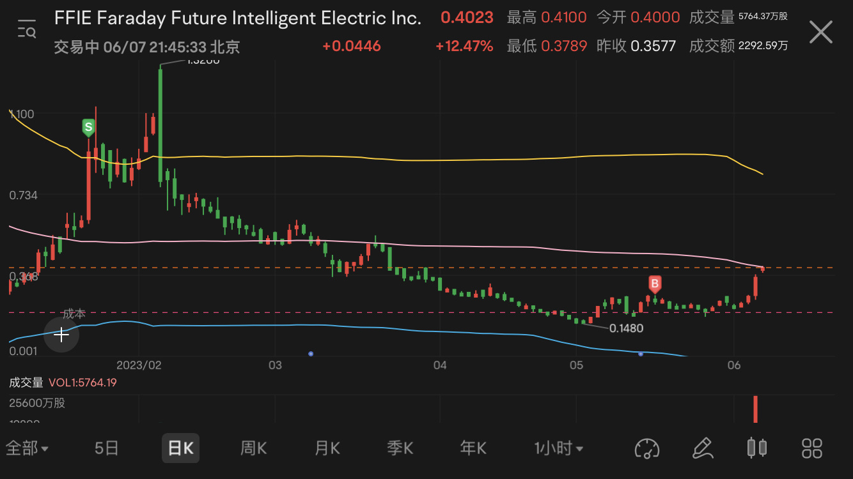Click the 成交额 2292.59万 turnover value

(x=739, y=46)
